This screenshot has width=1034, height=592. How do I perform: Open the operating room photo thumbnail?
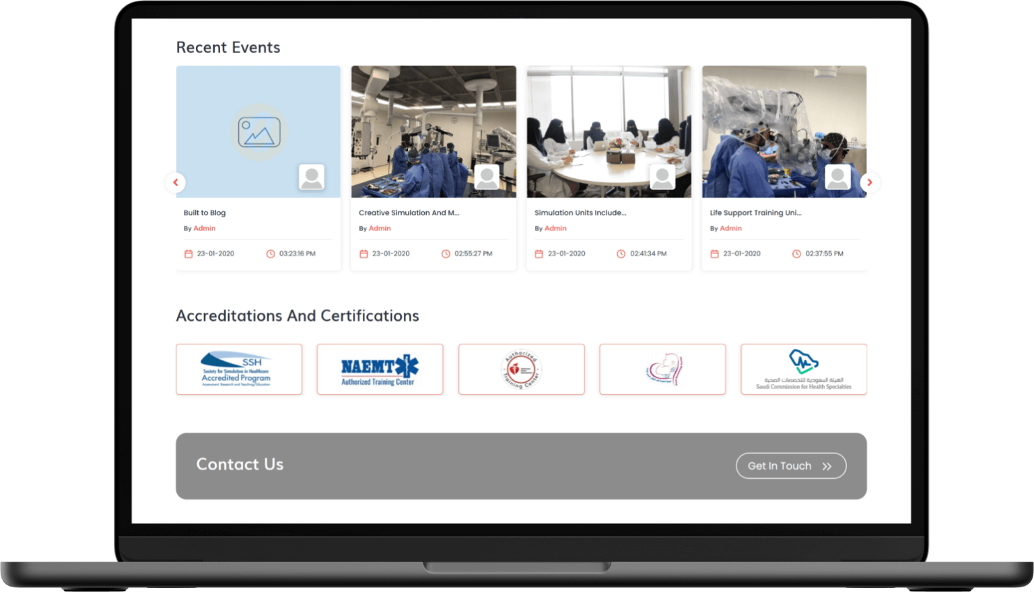(x=434, y=132)
